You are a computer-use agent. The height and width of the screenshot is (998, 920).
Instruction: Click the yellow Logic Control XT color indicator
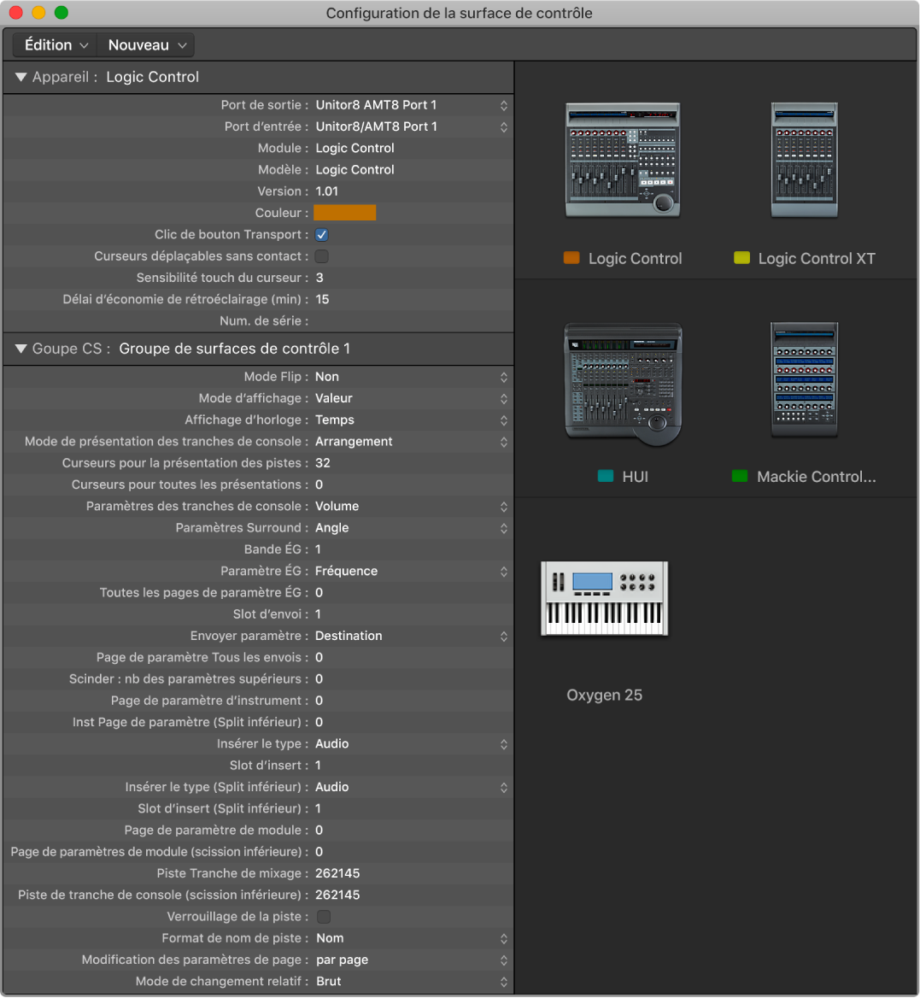741,258
